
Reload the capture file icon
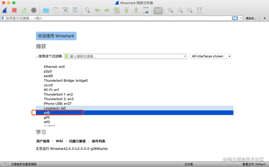pyautogui.click(x=75, y=10)
